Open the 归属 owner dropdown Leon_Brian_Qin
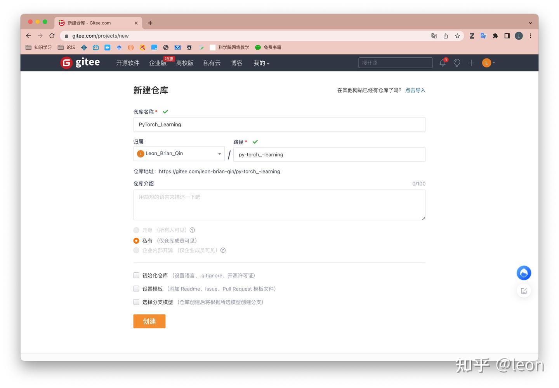The image size is (559, 388). click(x=179, y=154)
